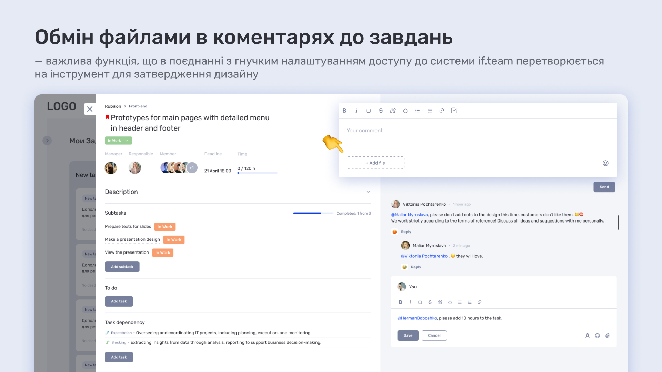Image resolution: width=662 pixels, height=372 pixels.
Task: Apply strikethrough in the reply editor toolbar
Action: [430, 302]
